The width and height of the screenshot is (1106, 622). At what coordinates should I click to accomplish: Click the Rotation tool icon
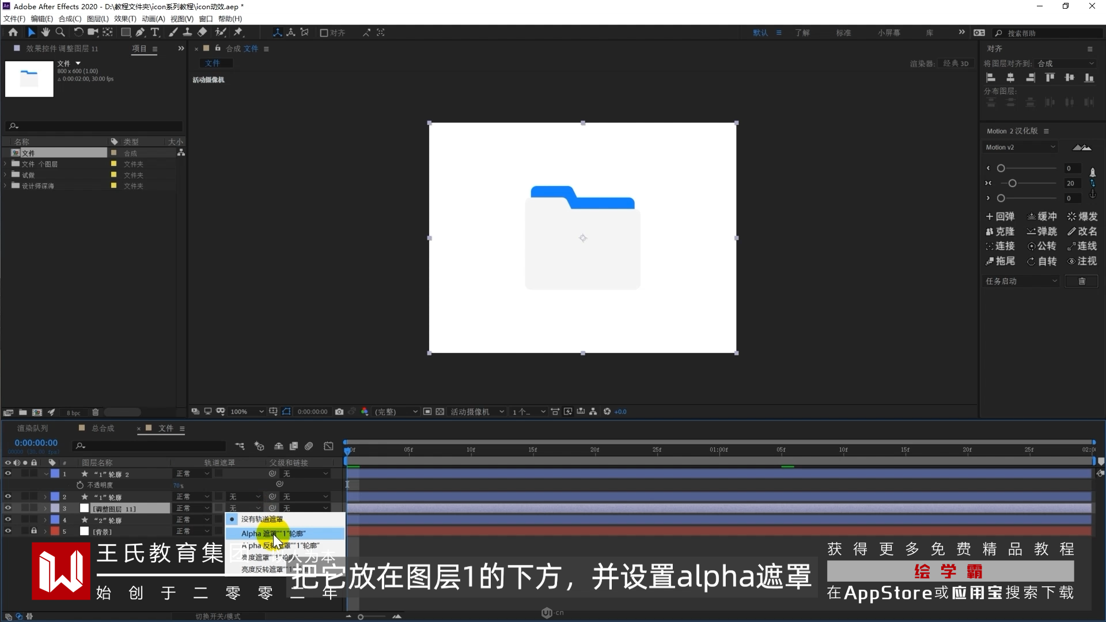coord(78,33)
